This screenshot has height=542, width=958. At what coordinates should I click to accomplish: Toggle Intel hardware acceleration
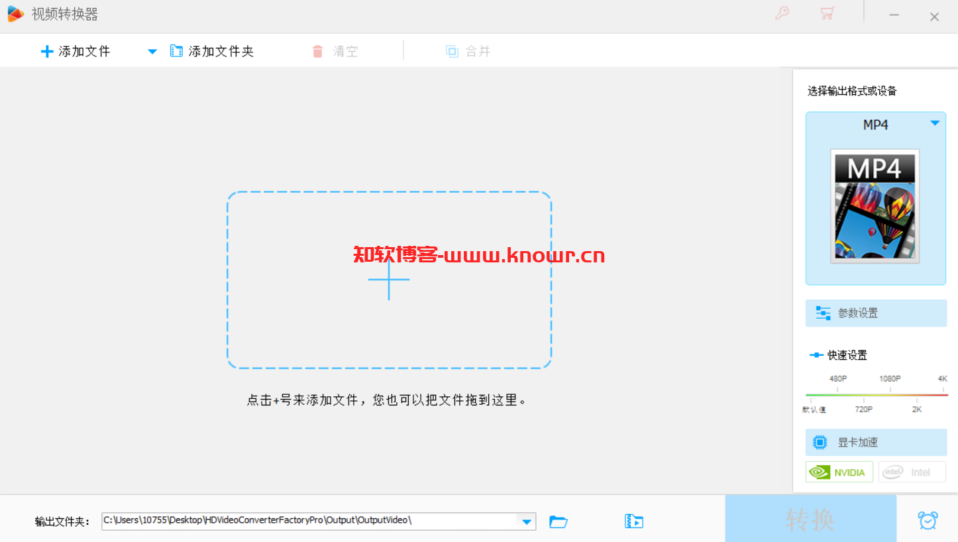click(x=912, y=472)
